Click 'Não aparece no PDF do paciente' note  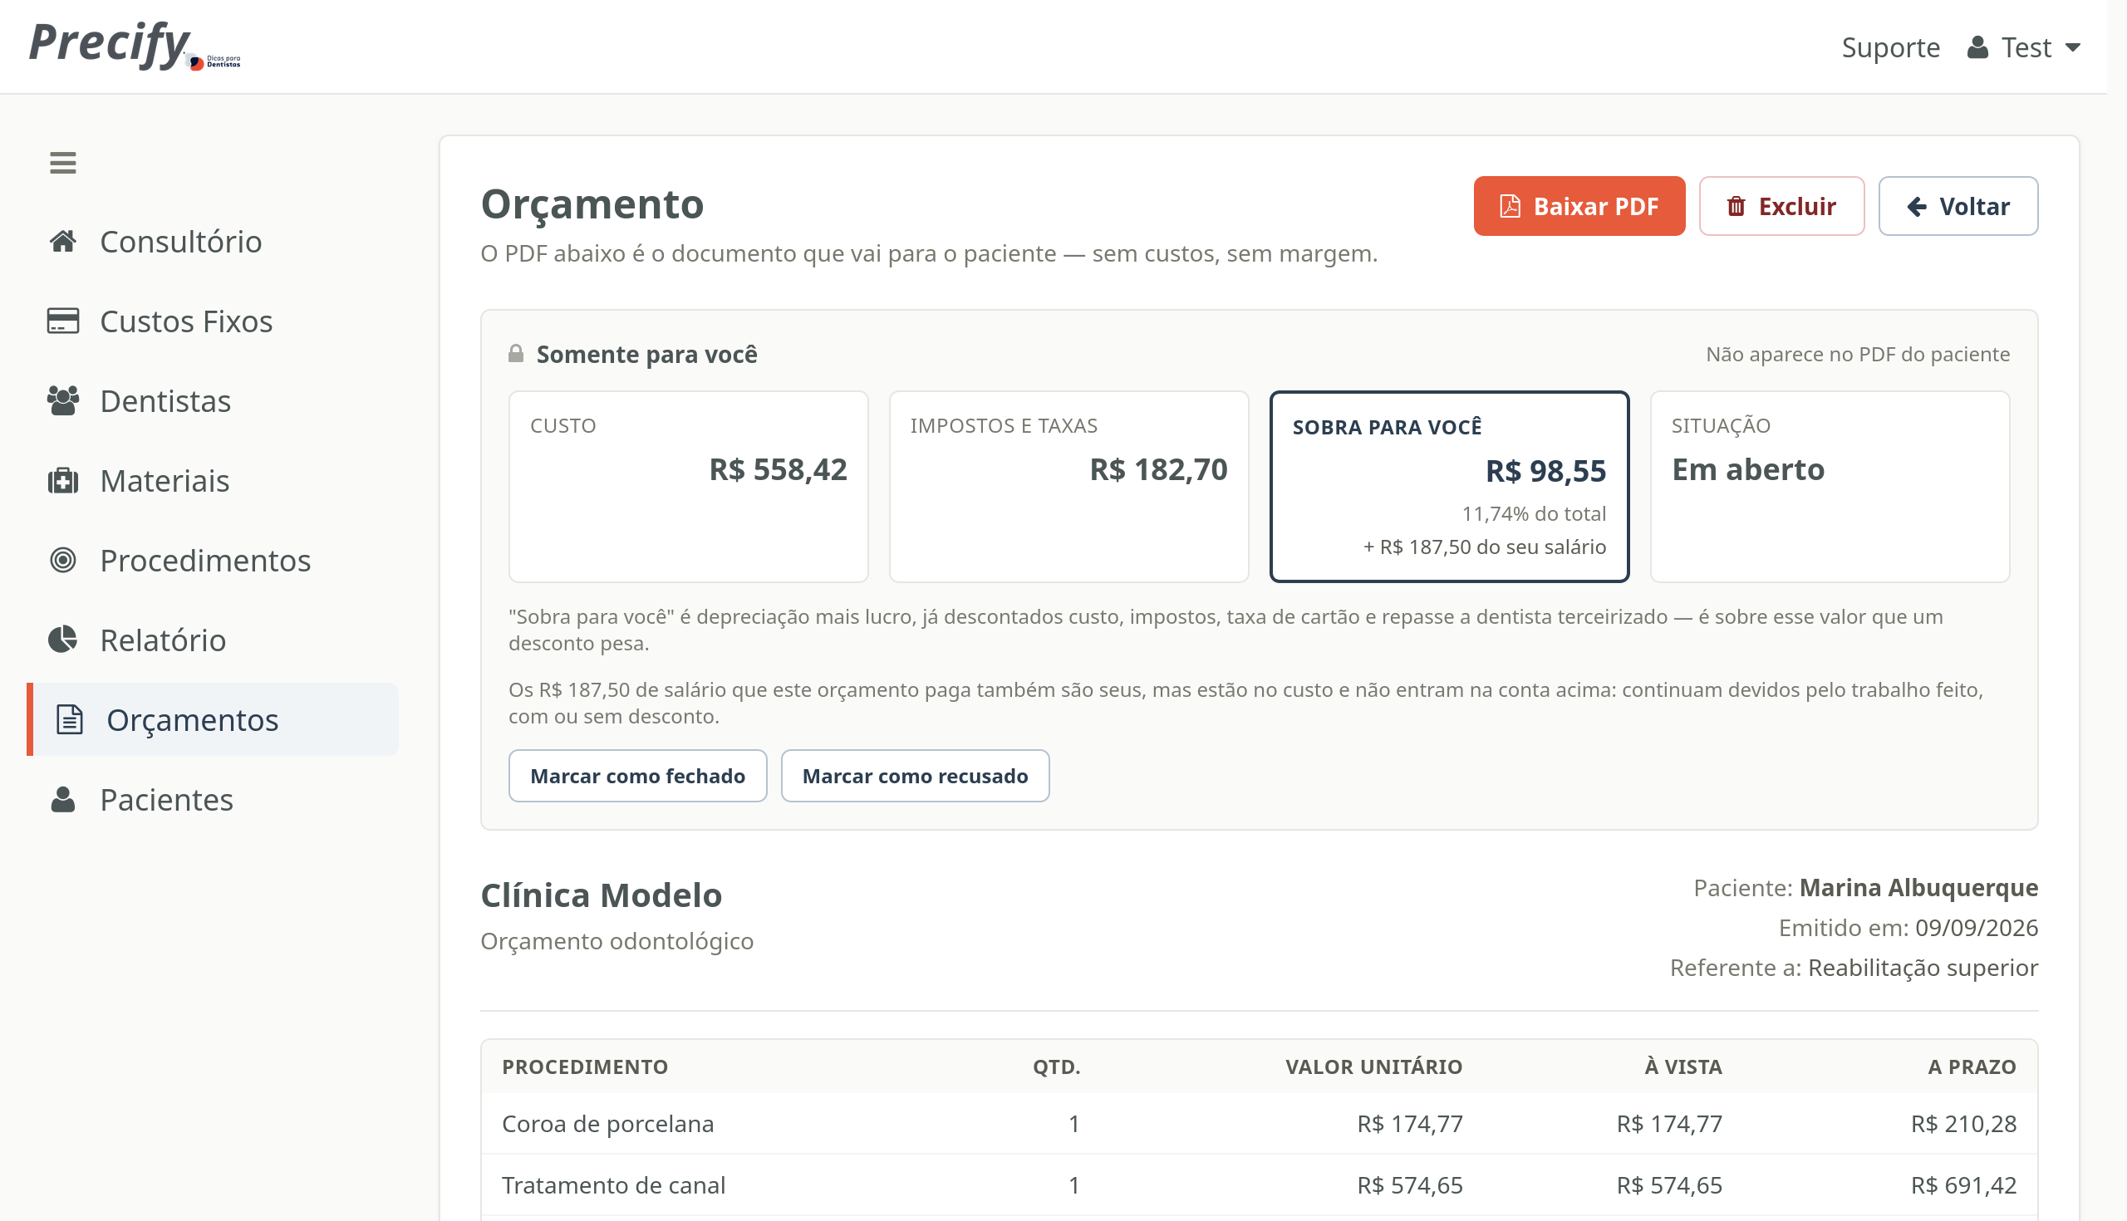point(1858,354)
